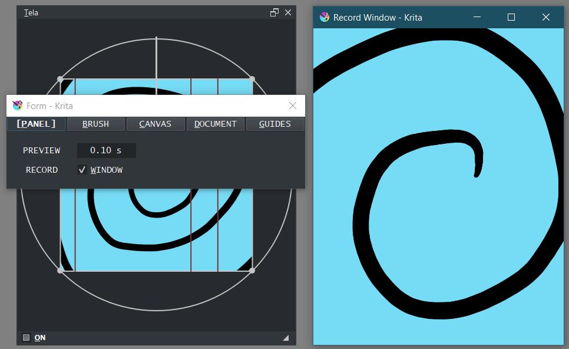Screen dimensions: 569x349
Task: Go to the DOCUMENT tab
Action: coord(215,124)
